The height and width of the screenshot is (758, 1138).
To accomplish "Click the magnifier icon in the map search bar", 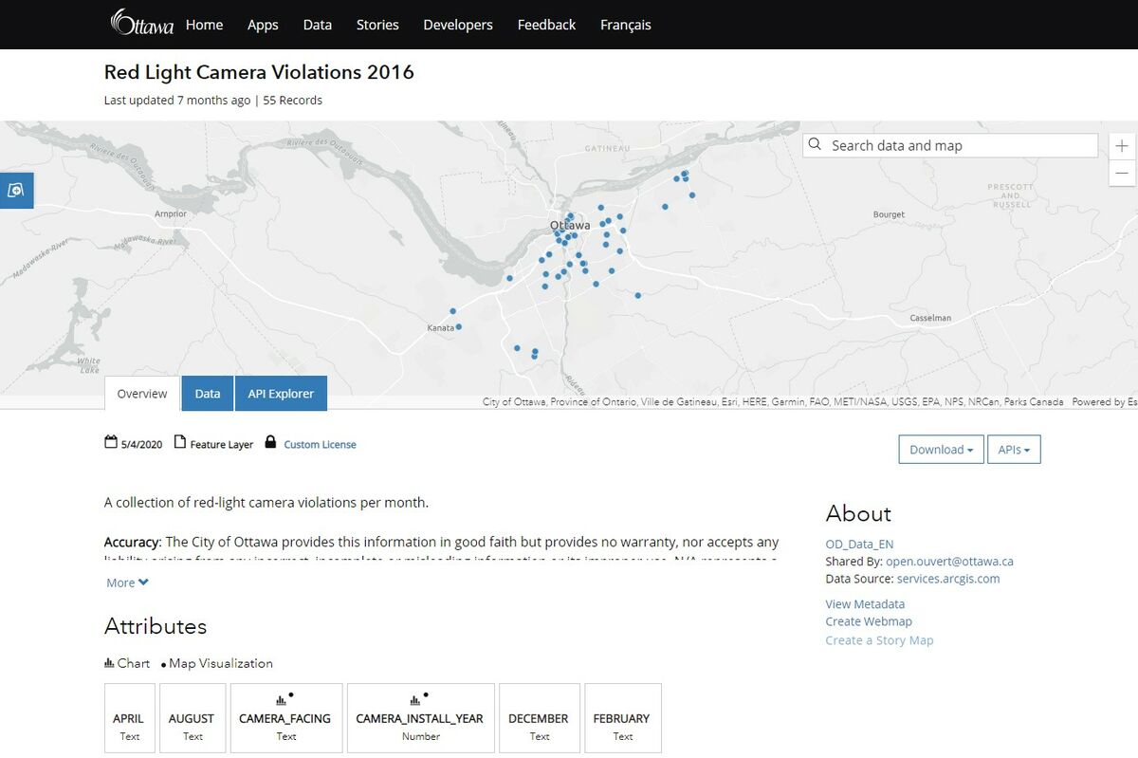I will [816, 144].
